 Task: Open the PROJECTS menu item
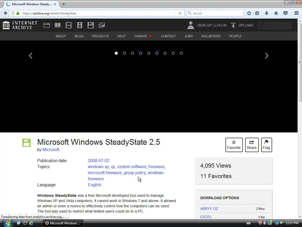tap(100, 36)
